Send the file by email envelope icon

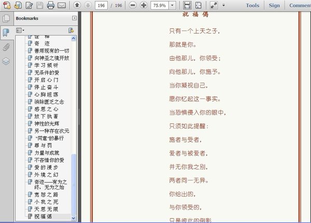(x=62, y=5)
